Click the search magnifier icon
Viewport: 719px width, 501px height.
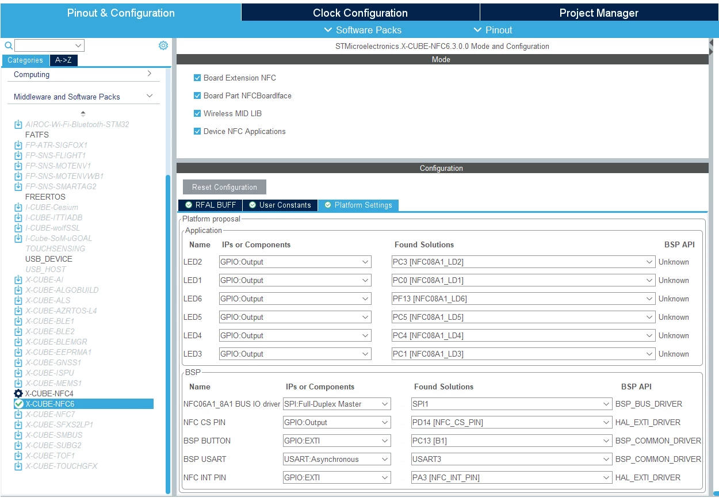coord(9,45)
